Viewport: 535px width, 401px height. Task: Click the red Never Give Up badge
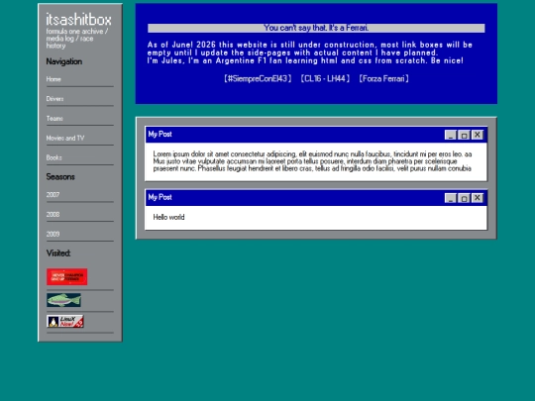pos(67,276)
